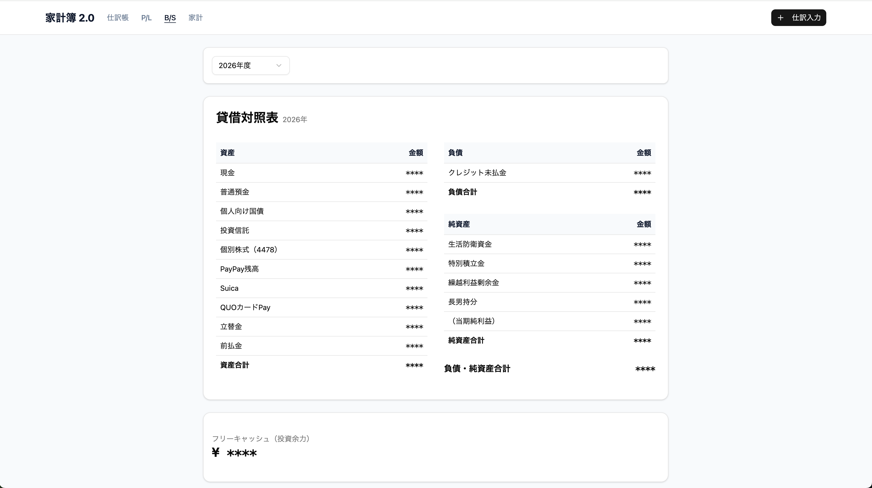Select the 現金 row in assets
This screenshot has height=488, width=872.
(x=321, y=173)
